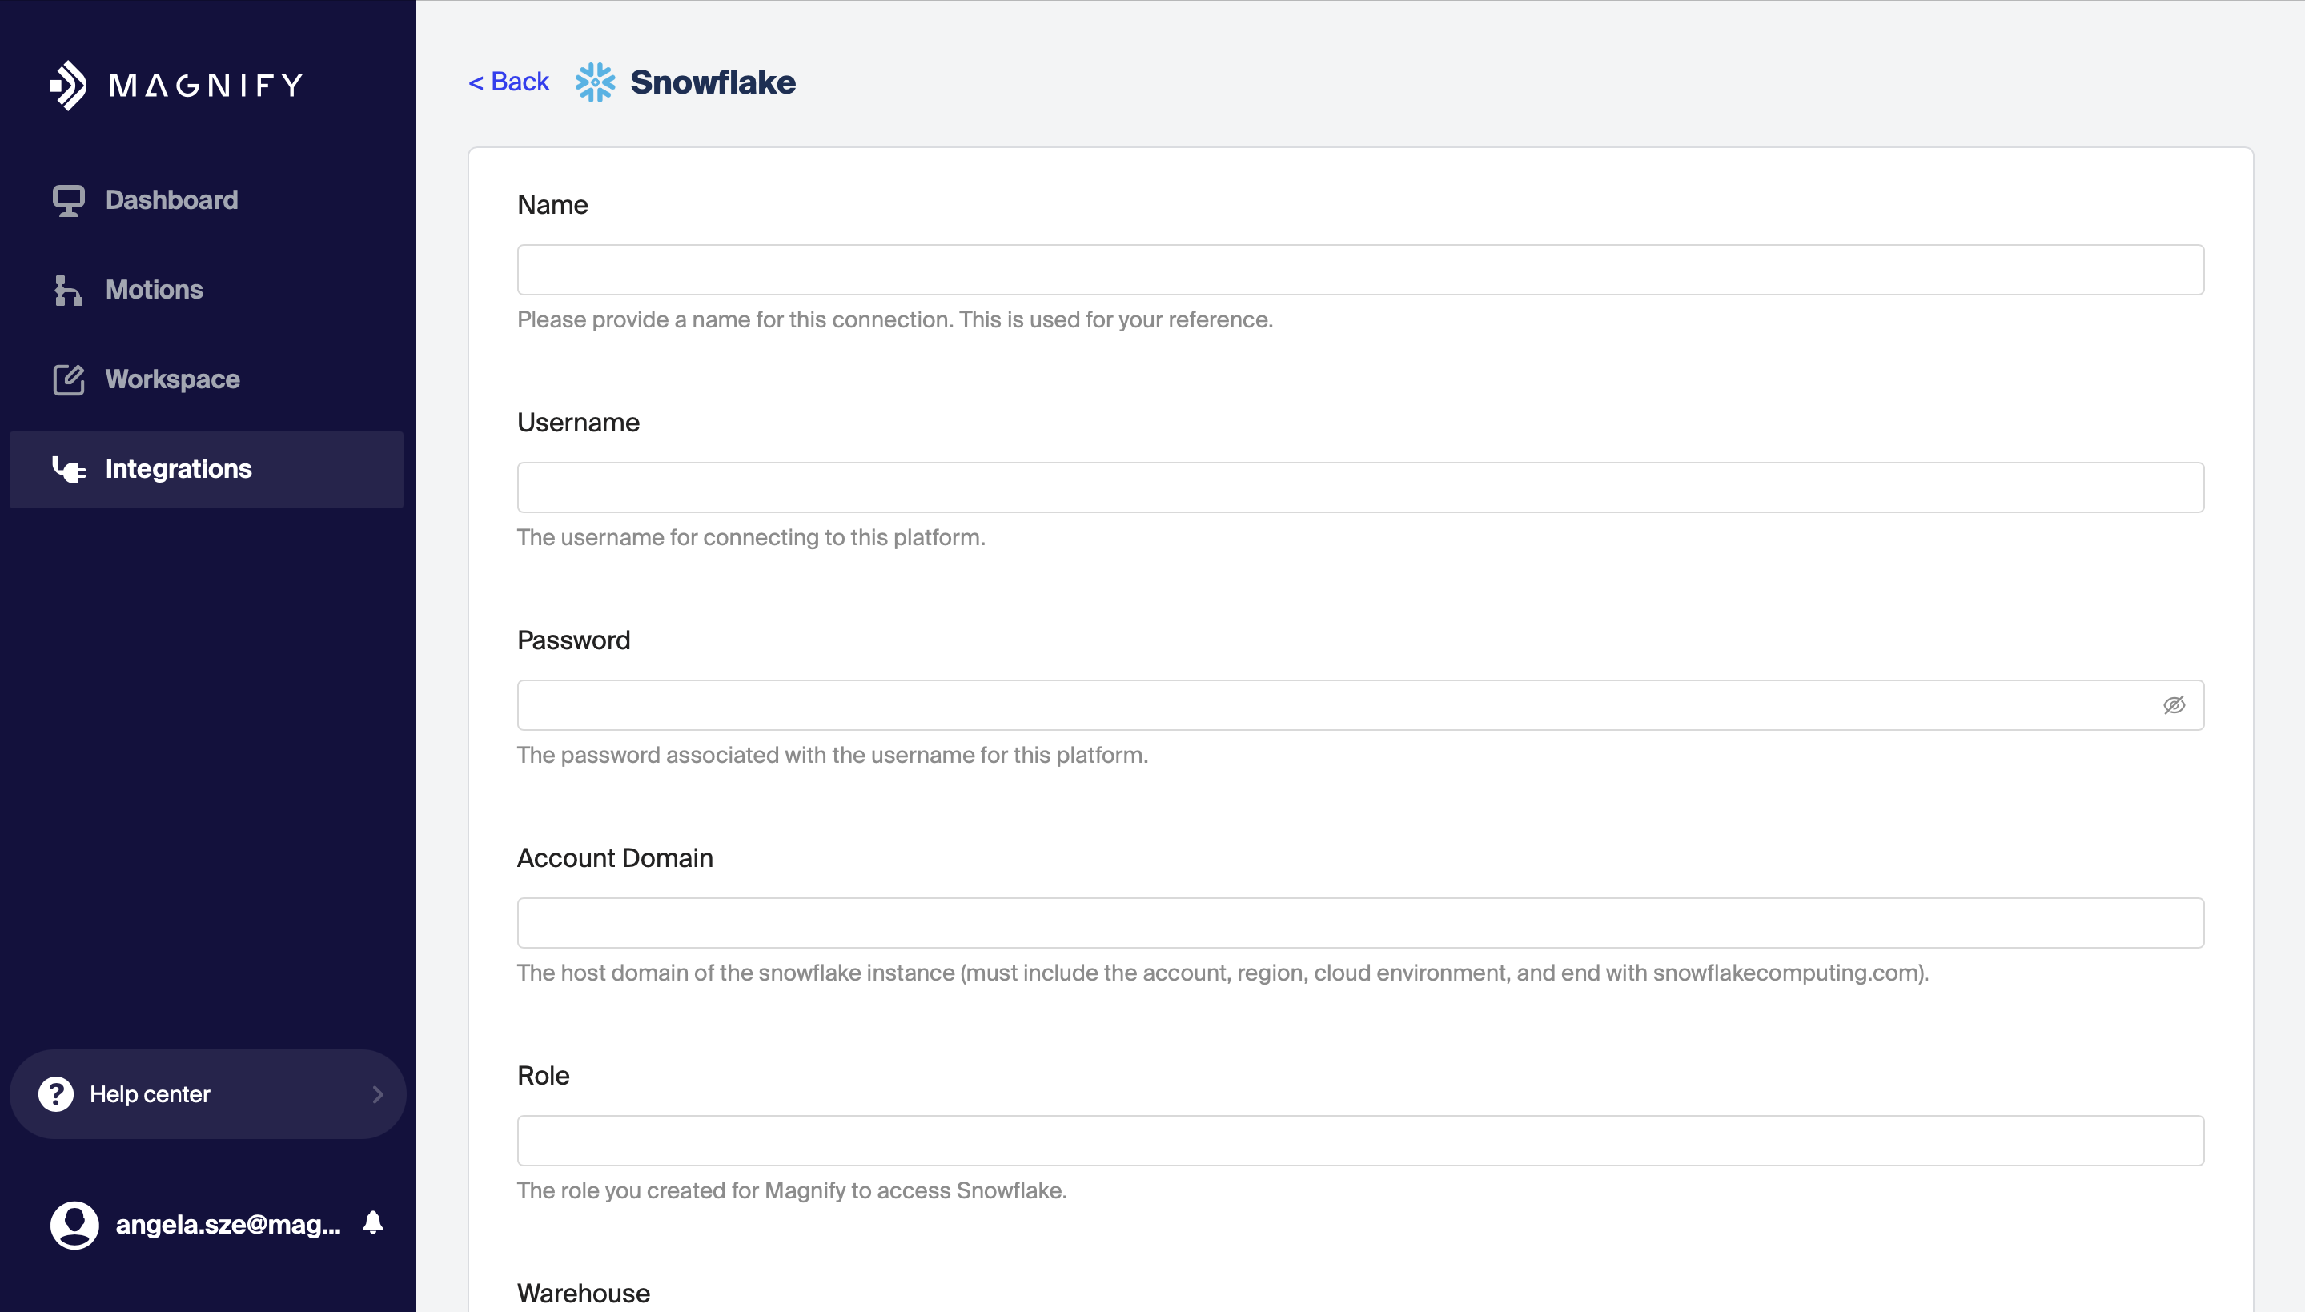Click the Magnify logo icon
Screen dimensions: 2305x1312
(x=69, y=86)
